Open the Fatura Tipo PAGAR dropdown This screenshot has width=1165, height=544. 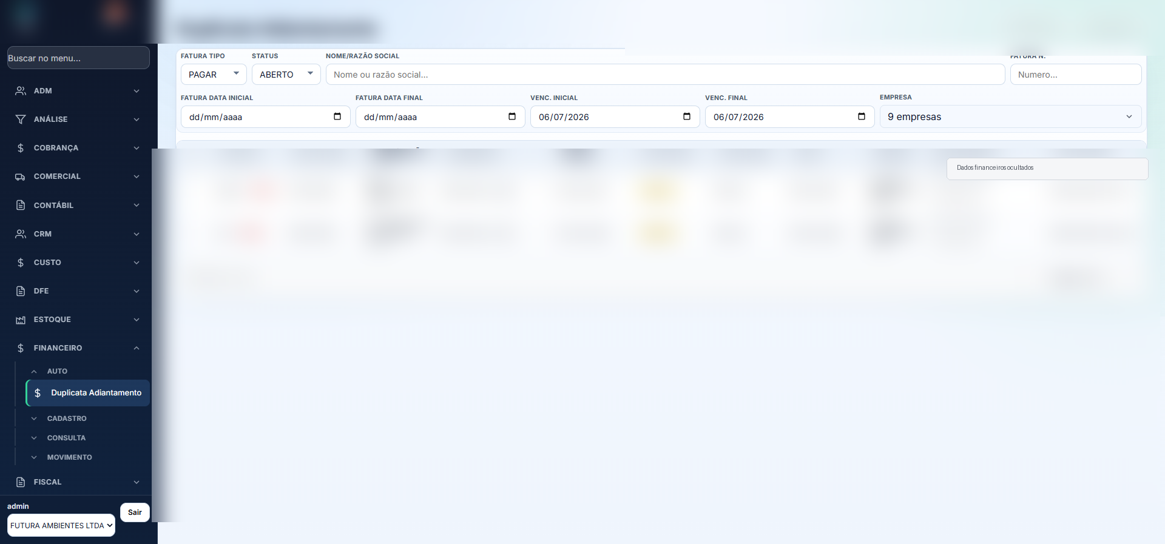[x=214, y=75]
